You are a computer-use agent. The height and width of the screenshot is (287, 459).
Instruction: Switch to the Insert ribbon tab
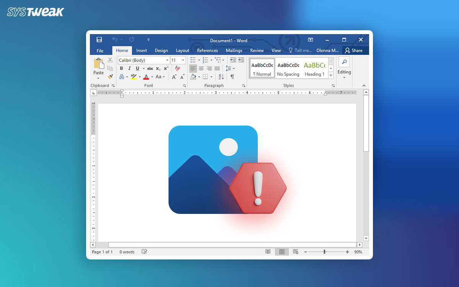click(x=142, y=51)
